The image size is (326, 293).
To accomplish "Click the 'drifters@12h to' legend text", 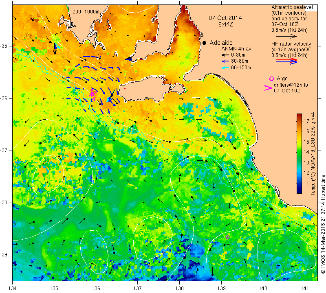I will (291, 85).
